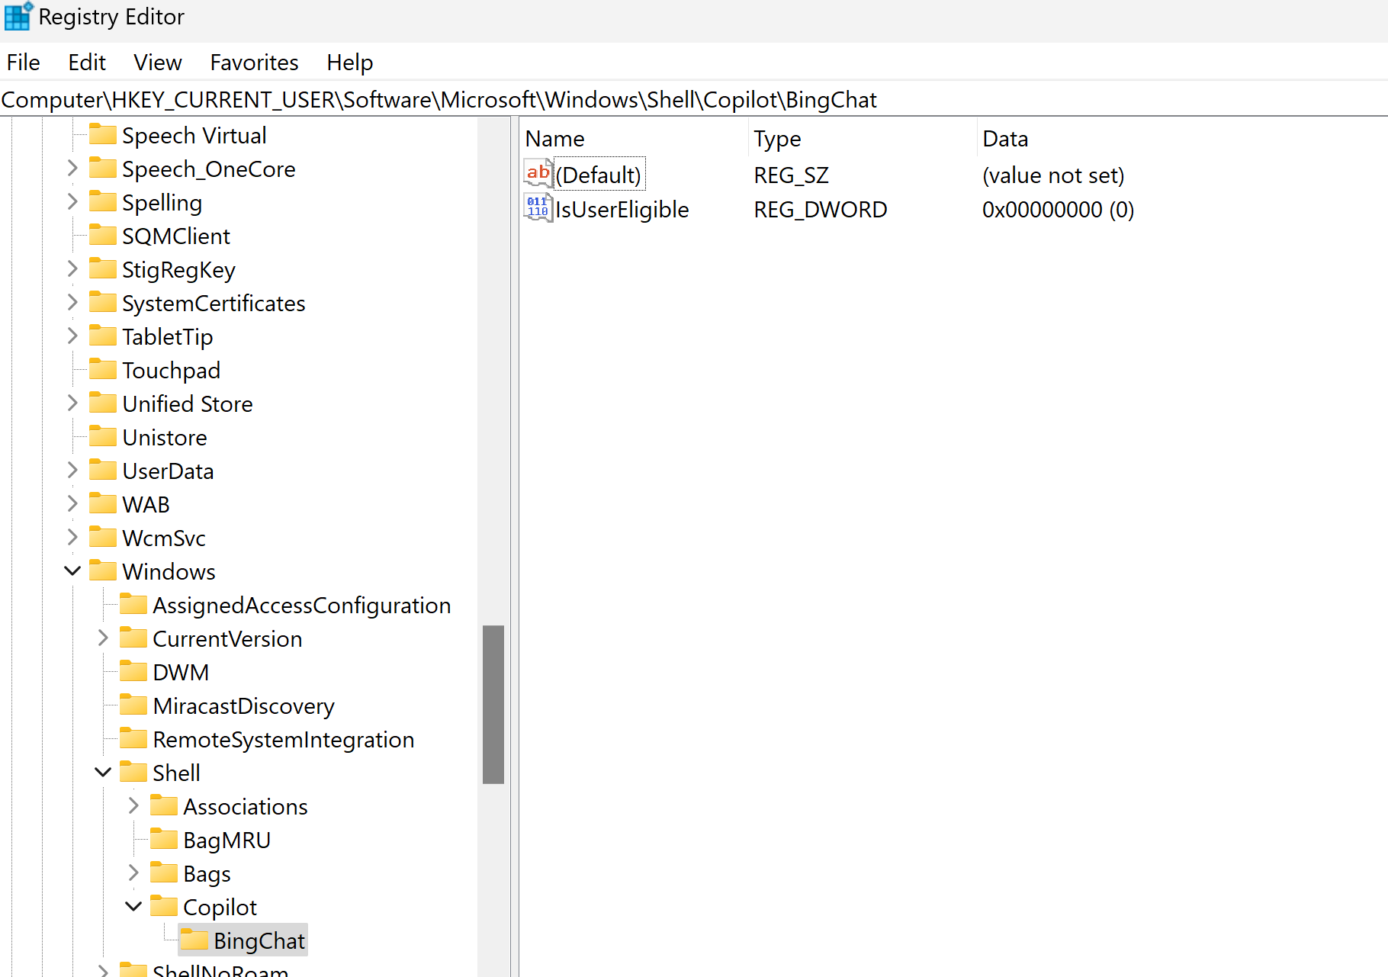Select the Associations key label
The height and width of the screenshot is (977, 1388).
[246, 806]
